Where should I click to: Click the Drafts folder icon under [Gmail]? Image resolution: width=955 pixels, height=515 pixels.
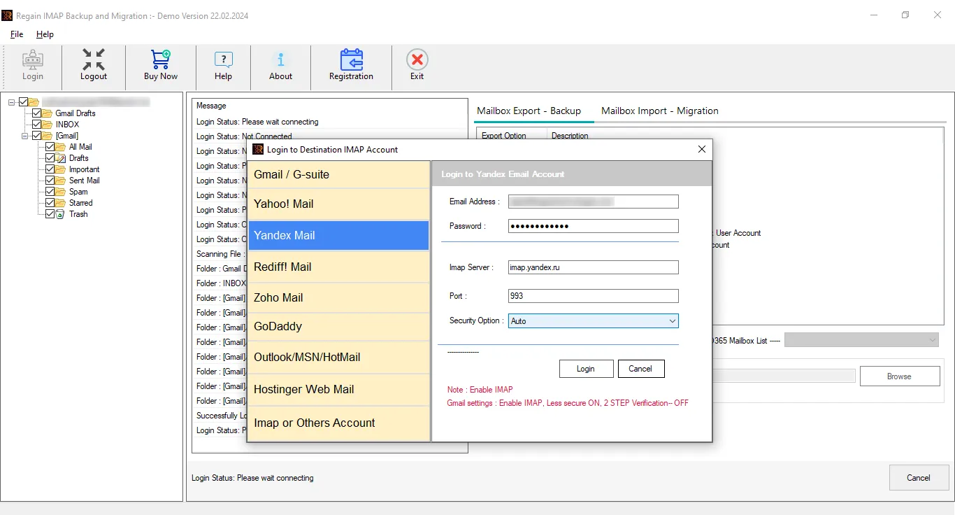pyautogui.click(x=60, y=158)
